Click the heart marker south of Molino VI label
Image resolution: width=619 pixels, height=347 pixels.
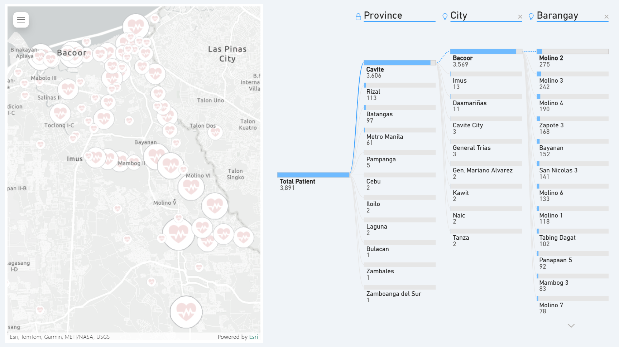tap(191, 187)
